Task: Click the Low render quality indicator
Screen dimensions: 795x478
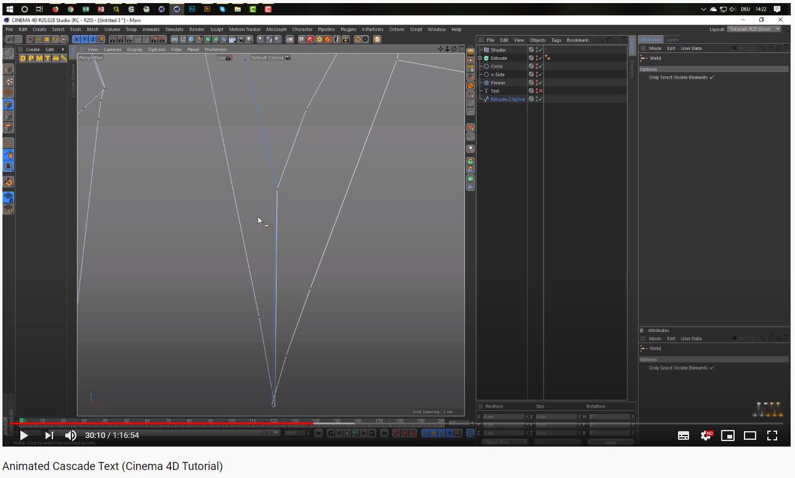Action: click(x=224, y=58)
